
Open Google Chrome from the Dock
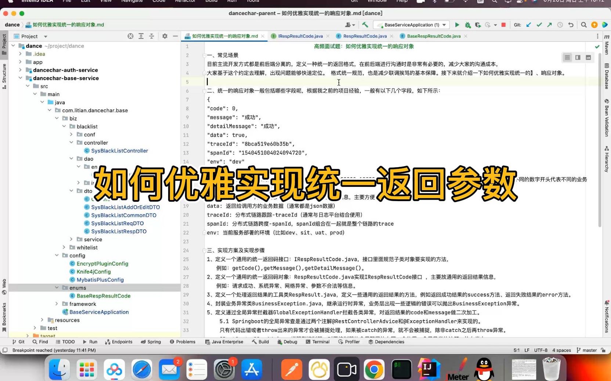[374, 369]
